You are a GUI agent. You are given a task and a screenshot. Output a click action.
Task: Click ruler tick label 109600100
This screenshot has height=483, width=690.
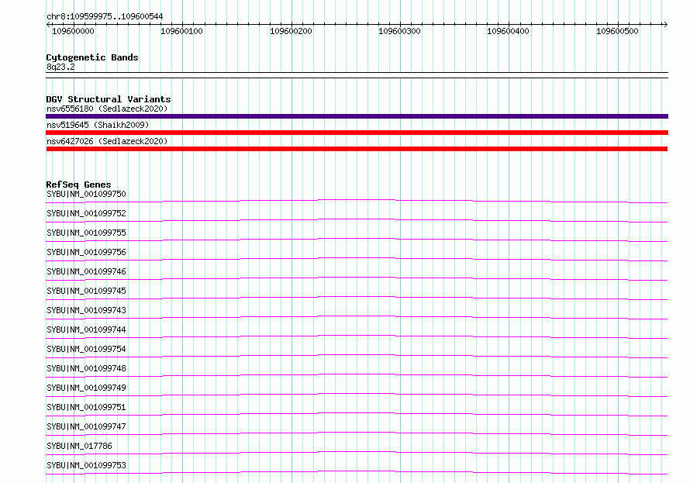tap(181, 31)
